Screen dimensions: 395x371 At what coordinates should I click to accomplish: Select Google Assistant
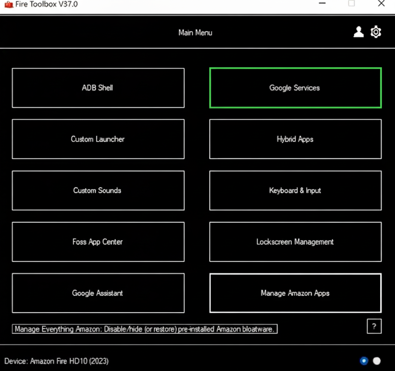98,293
